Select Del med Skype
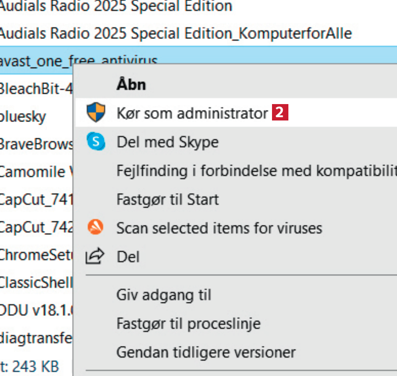This screenshot has height=376, width=397. (167, 142)
